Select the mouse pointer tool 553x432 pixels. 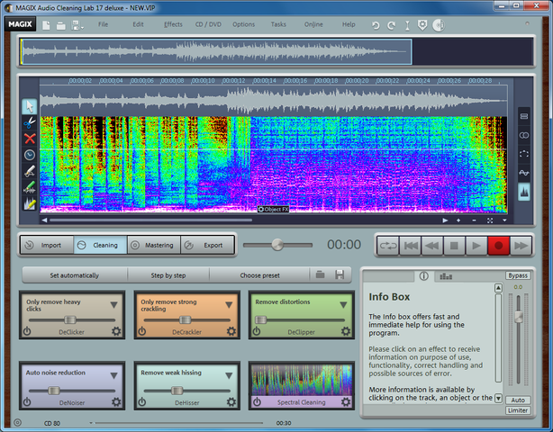(x=30, y=106)
